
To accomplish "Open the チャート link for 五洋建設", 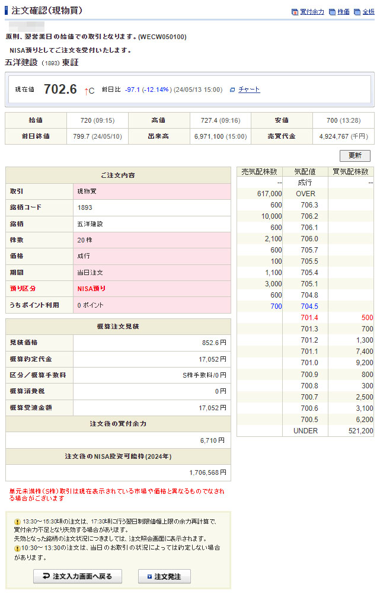I will 249,90.
